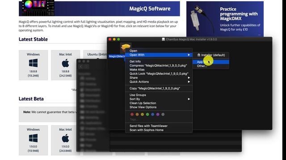The width and height of the screenshot is (286, 160).
Task: Choose Installer (default) in Open With submenu
Action: click(x=211, y=55)
